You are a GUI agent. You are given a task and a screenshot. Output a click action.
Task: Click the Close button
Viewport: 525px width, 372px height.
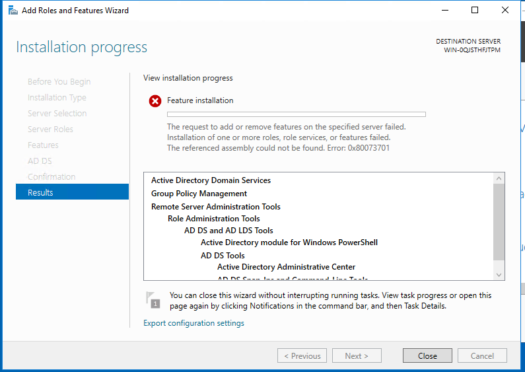click(x=427, y=355)
